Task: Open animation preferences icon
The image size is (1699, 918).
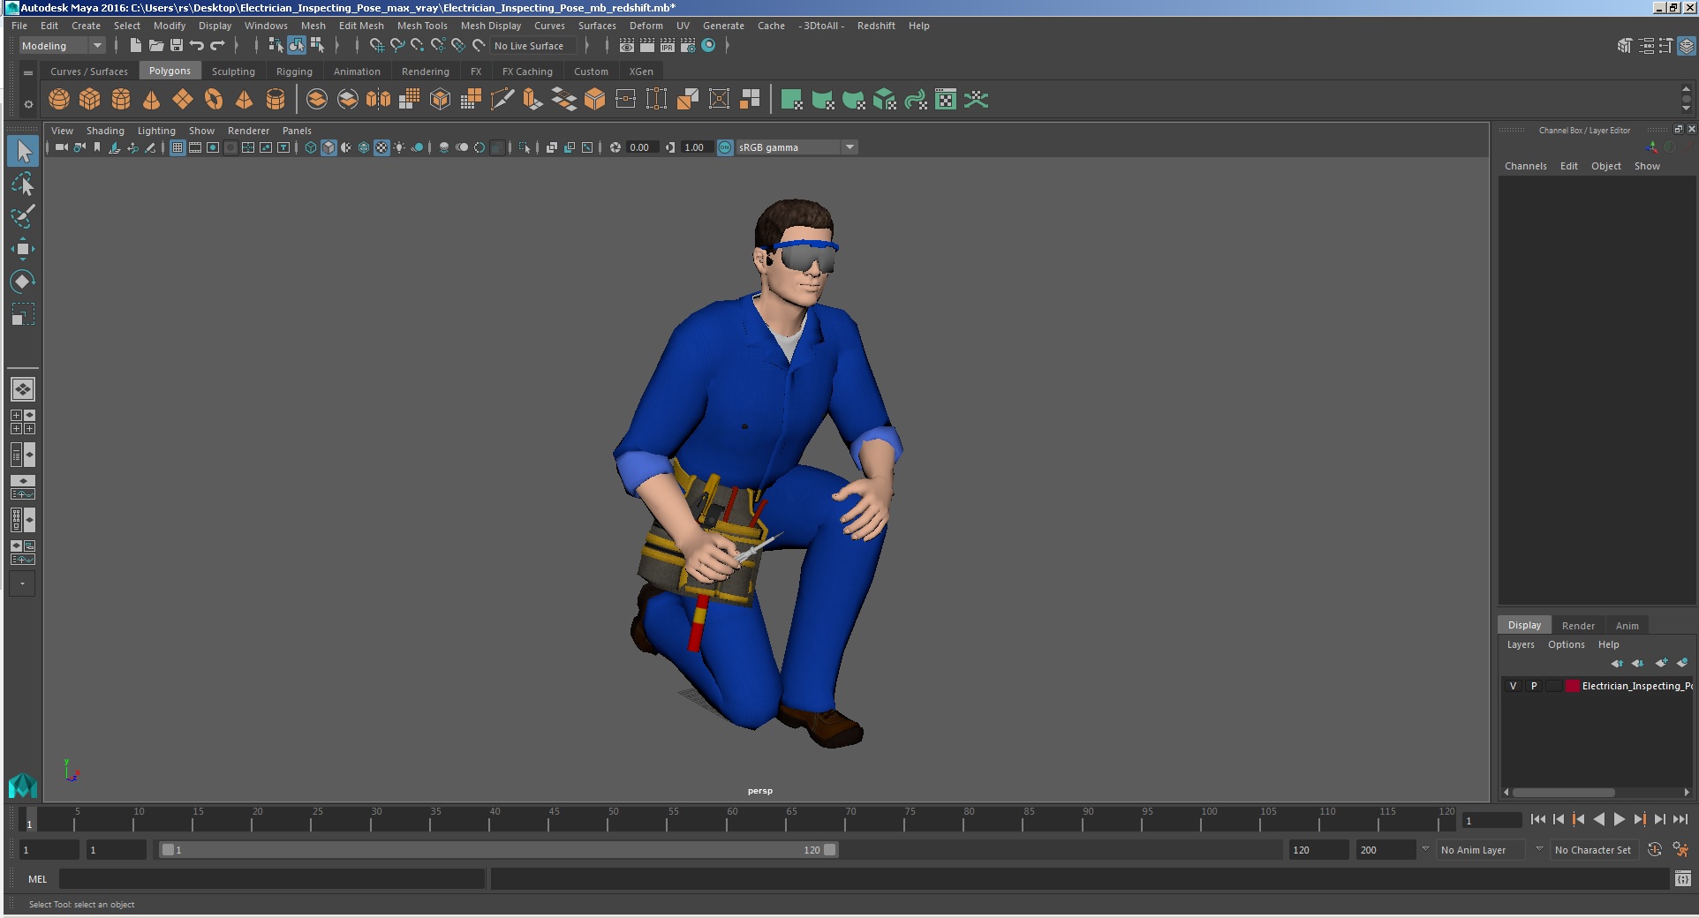Action: [1680, 849]
